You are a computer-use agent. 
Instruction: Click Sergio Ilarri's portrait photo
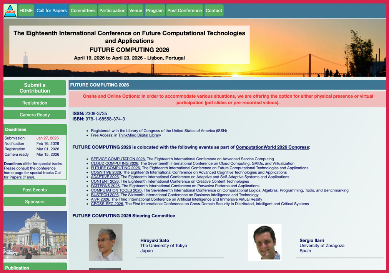click(265, 243)
